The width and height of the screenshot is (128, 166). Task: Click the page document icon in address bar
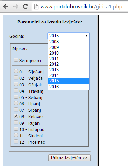pyautogui.click(x=36, y=7)
